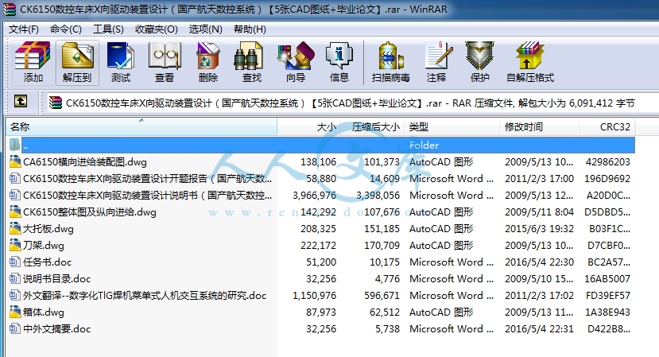This screenshot has width=659, height=357.
Task: Click the WinRAR title bar icon
Action: click(9, 10)
